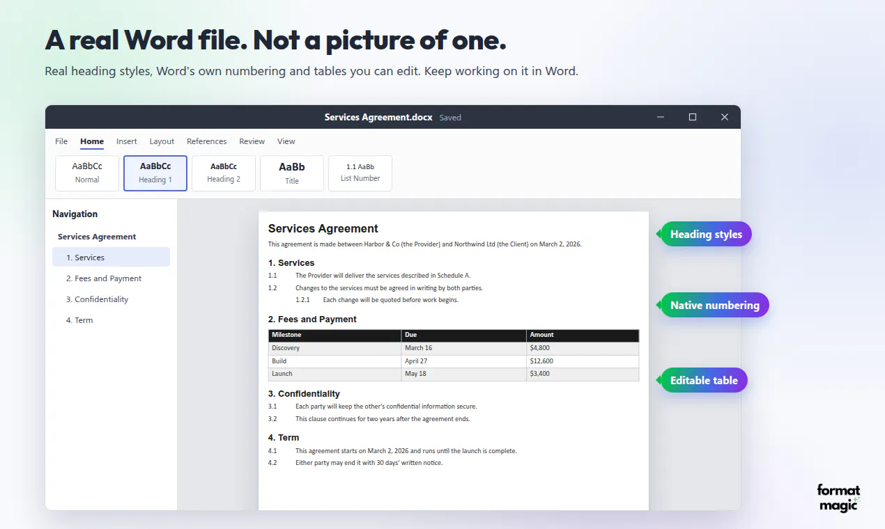Screen dimensions: 885x529
Task: Click the Services Agreement document title
Action: pyautogui.click(x=323, y=228)
